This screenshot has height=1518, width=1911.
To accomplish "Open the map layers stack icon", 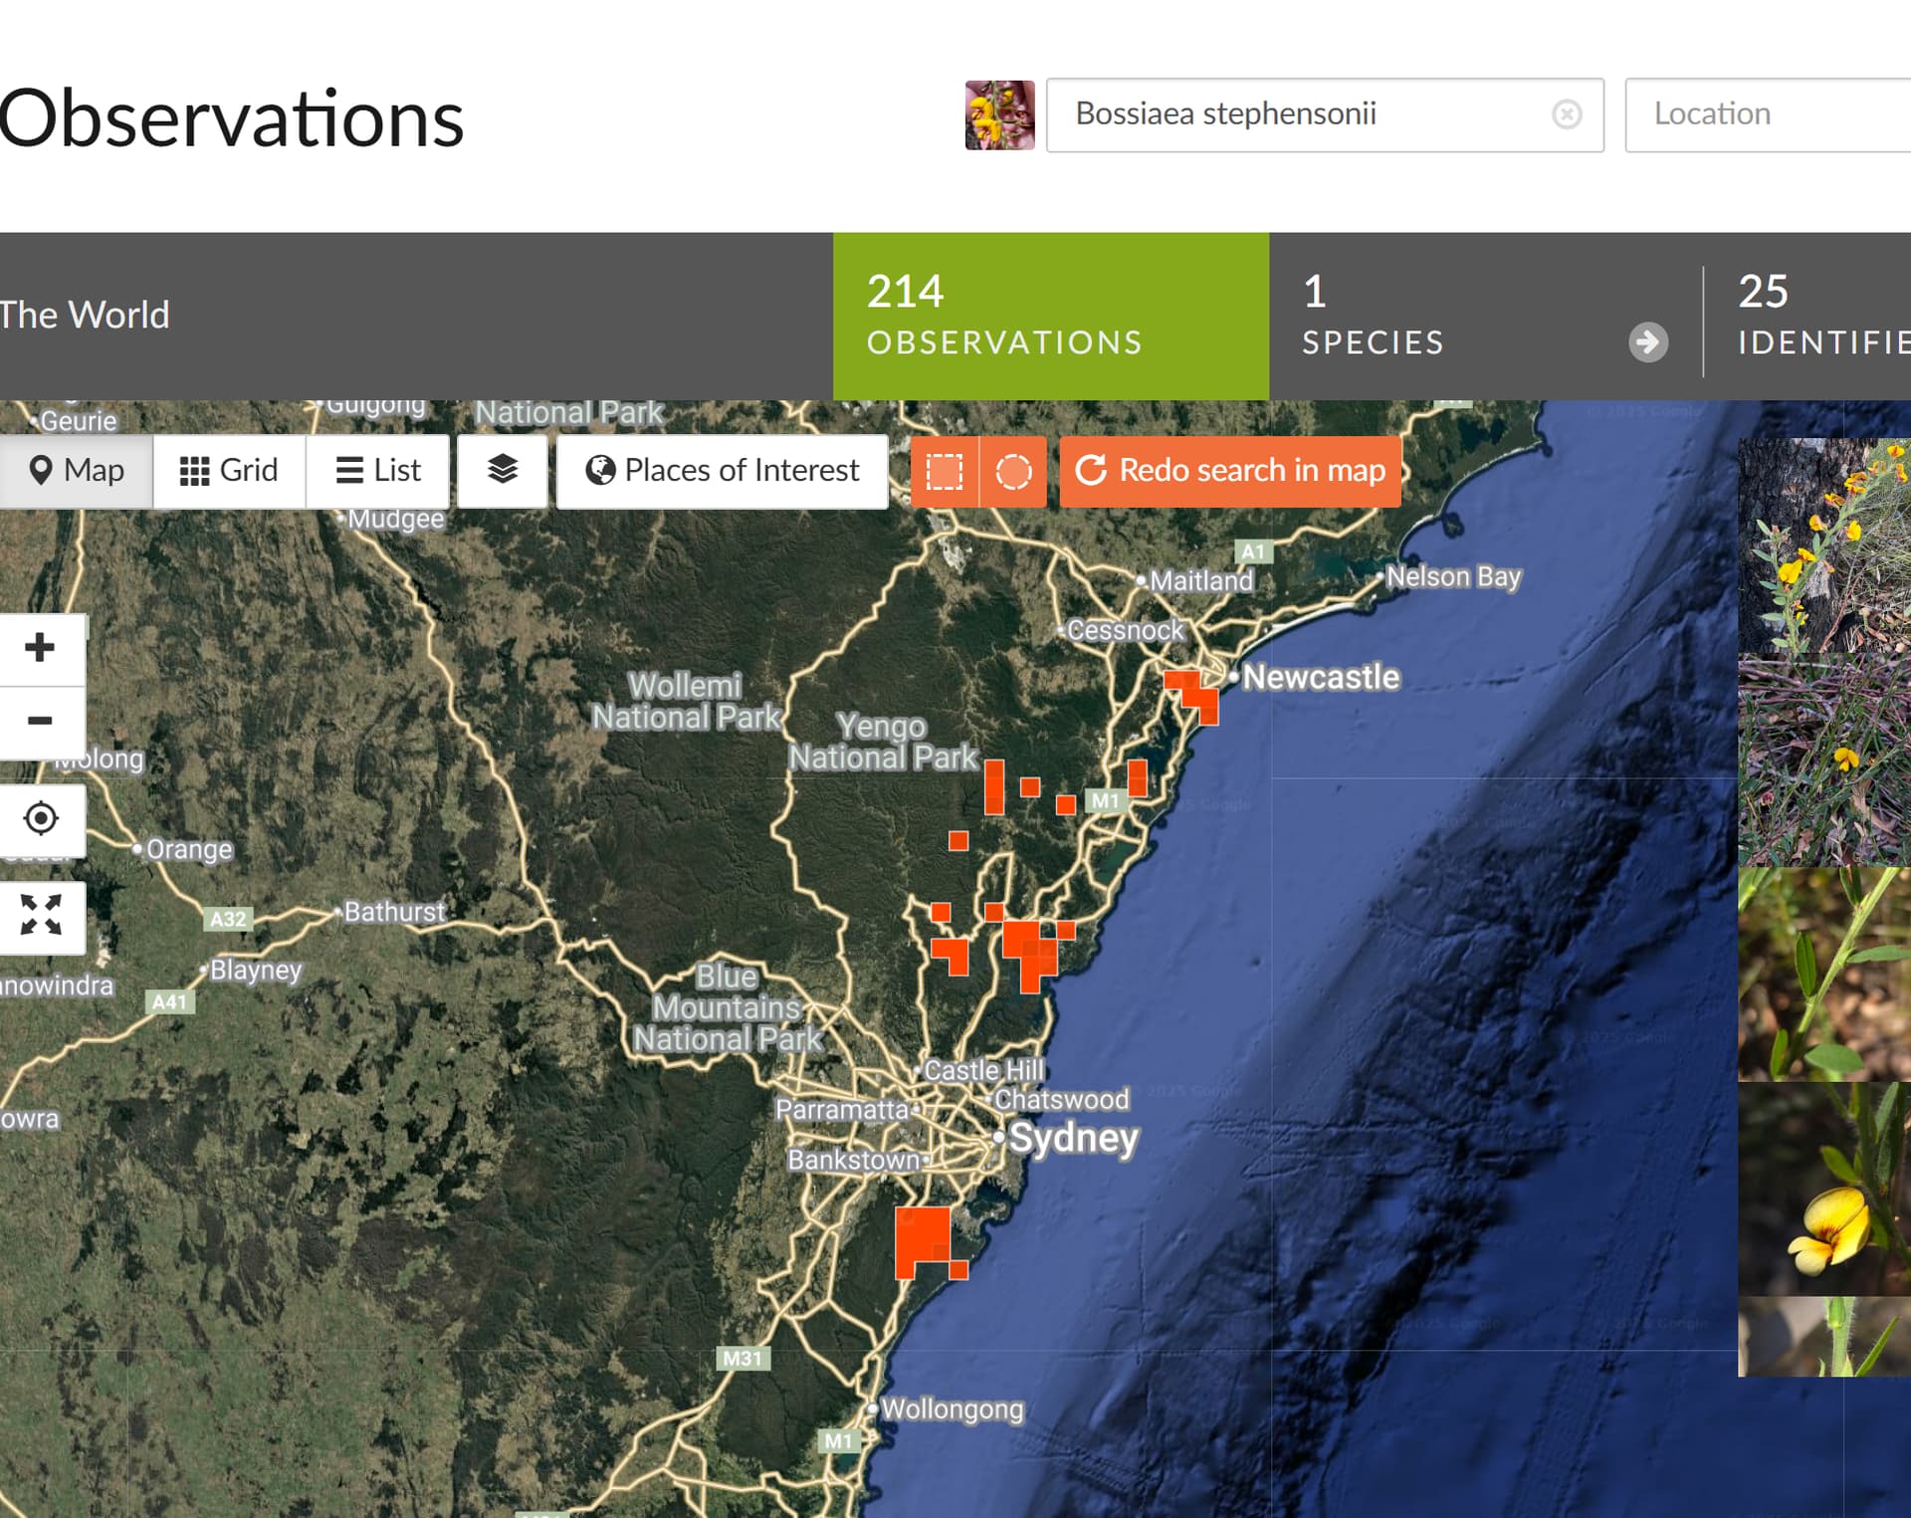I will click(503, 470).
